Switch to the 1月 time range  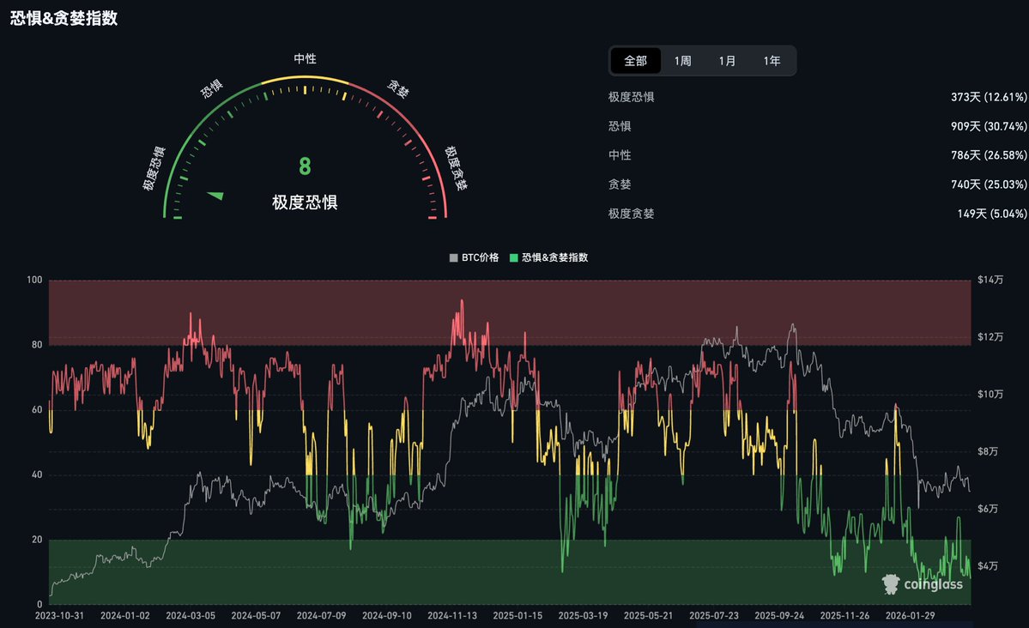point(727,61)
